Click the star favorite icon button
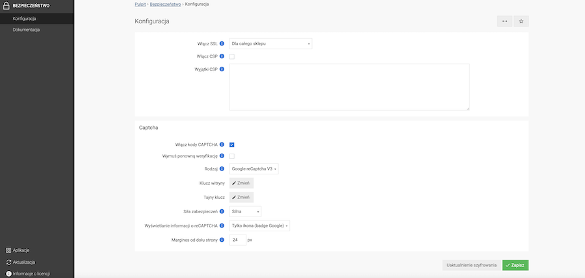This screenshot has width=585, height=278. [x=521, y=21]
